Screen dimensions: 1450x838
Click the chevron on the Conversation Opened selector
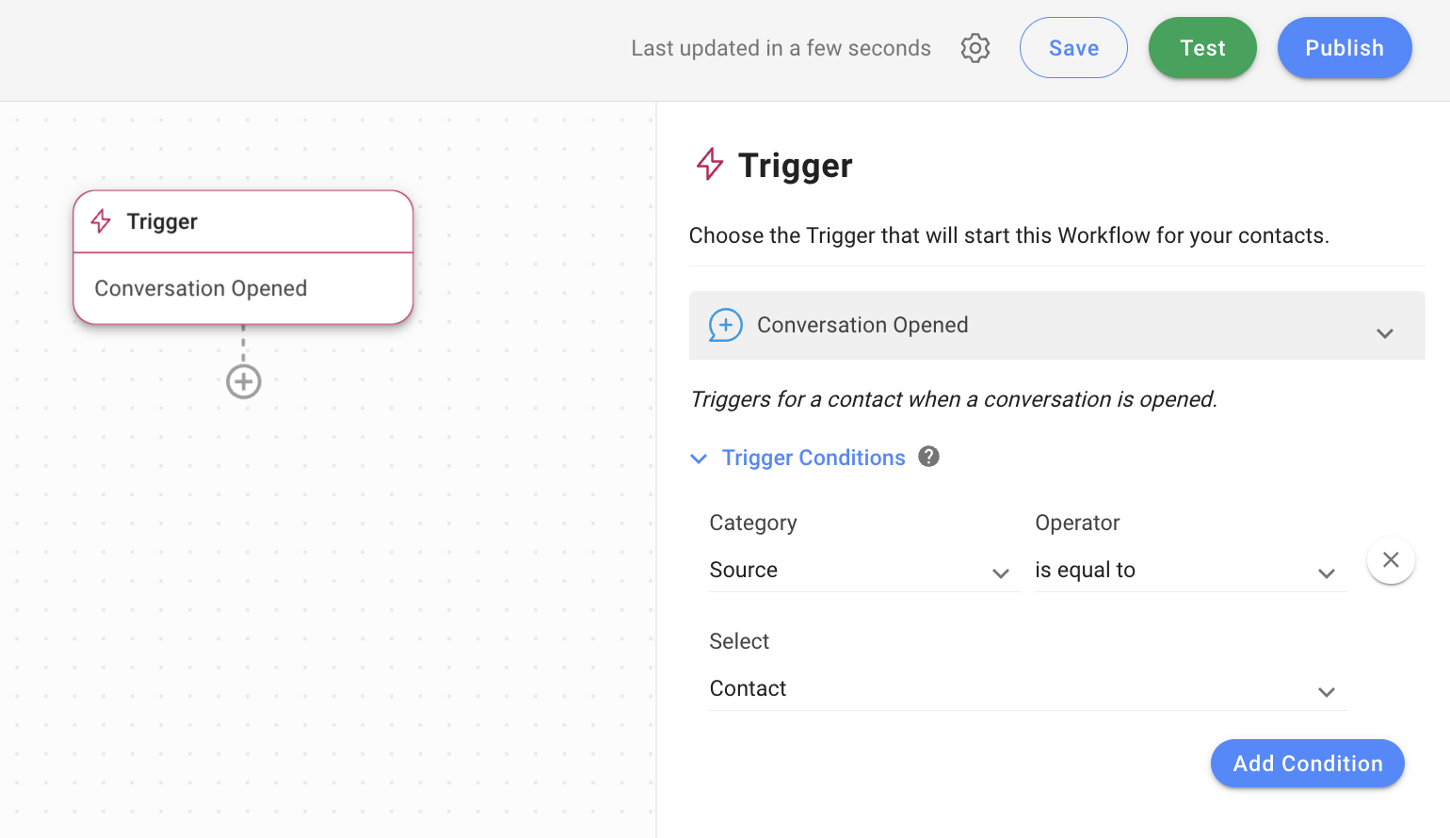[x=1385, y=332]
